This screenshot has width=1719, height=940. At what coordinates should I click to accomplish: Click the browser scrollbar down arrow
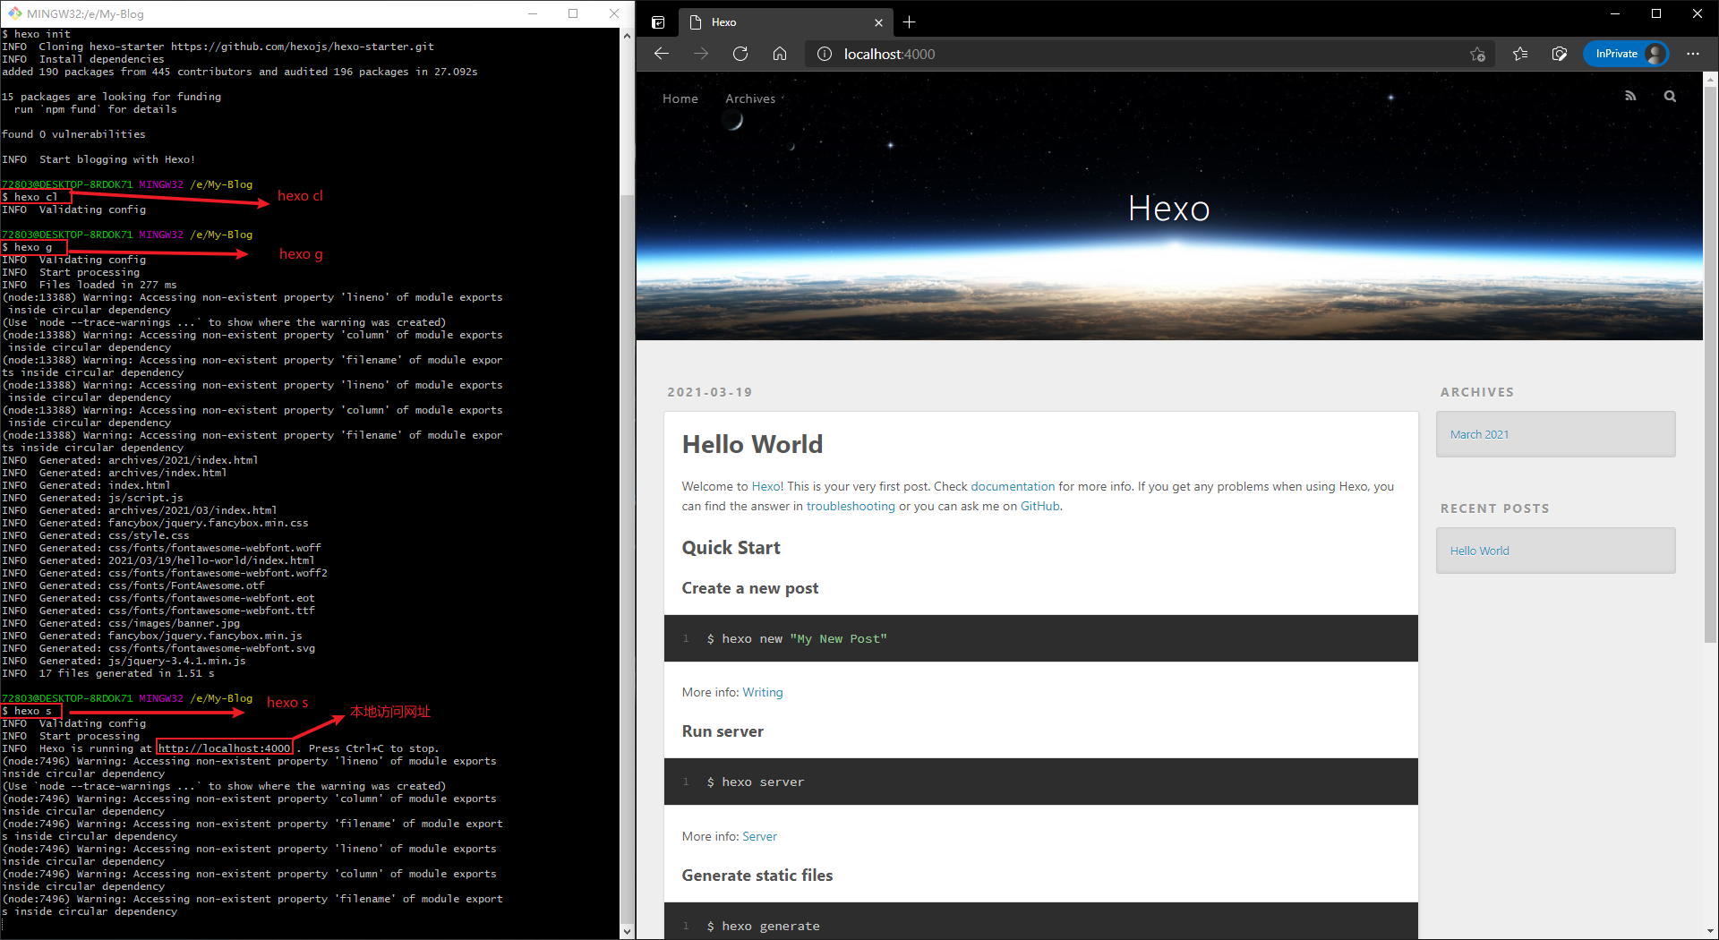(1710, 932)
